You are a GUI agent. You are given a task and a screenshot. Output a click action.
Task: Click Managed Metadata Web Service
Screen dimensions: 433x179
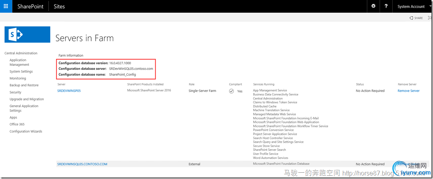tap(274, 114)
